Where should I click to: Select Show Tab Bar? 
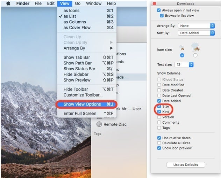pos(87,57)
